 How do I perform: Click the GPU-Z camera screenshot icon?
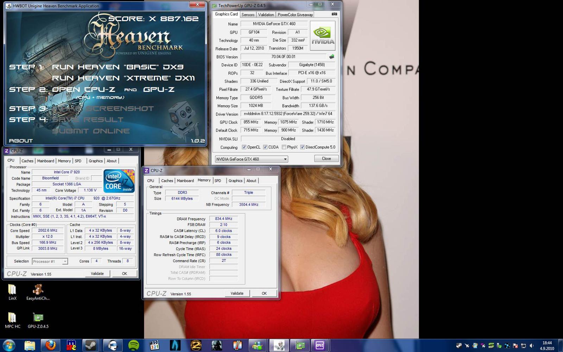pyautogui.click(x=334, y=14)
